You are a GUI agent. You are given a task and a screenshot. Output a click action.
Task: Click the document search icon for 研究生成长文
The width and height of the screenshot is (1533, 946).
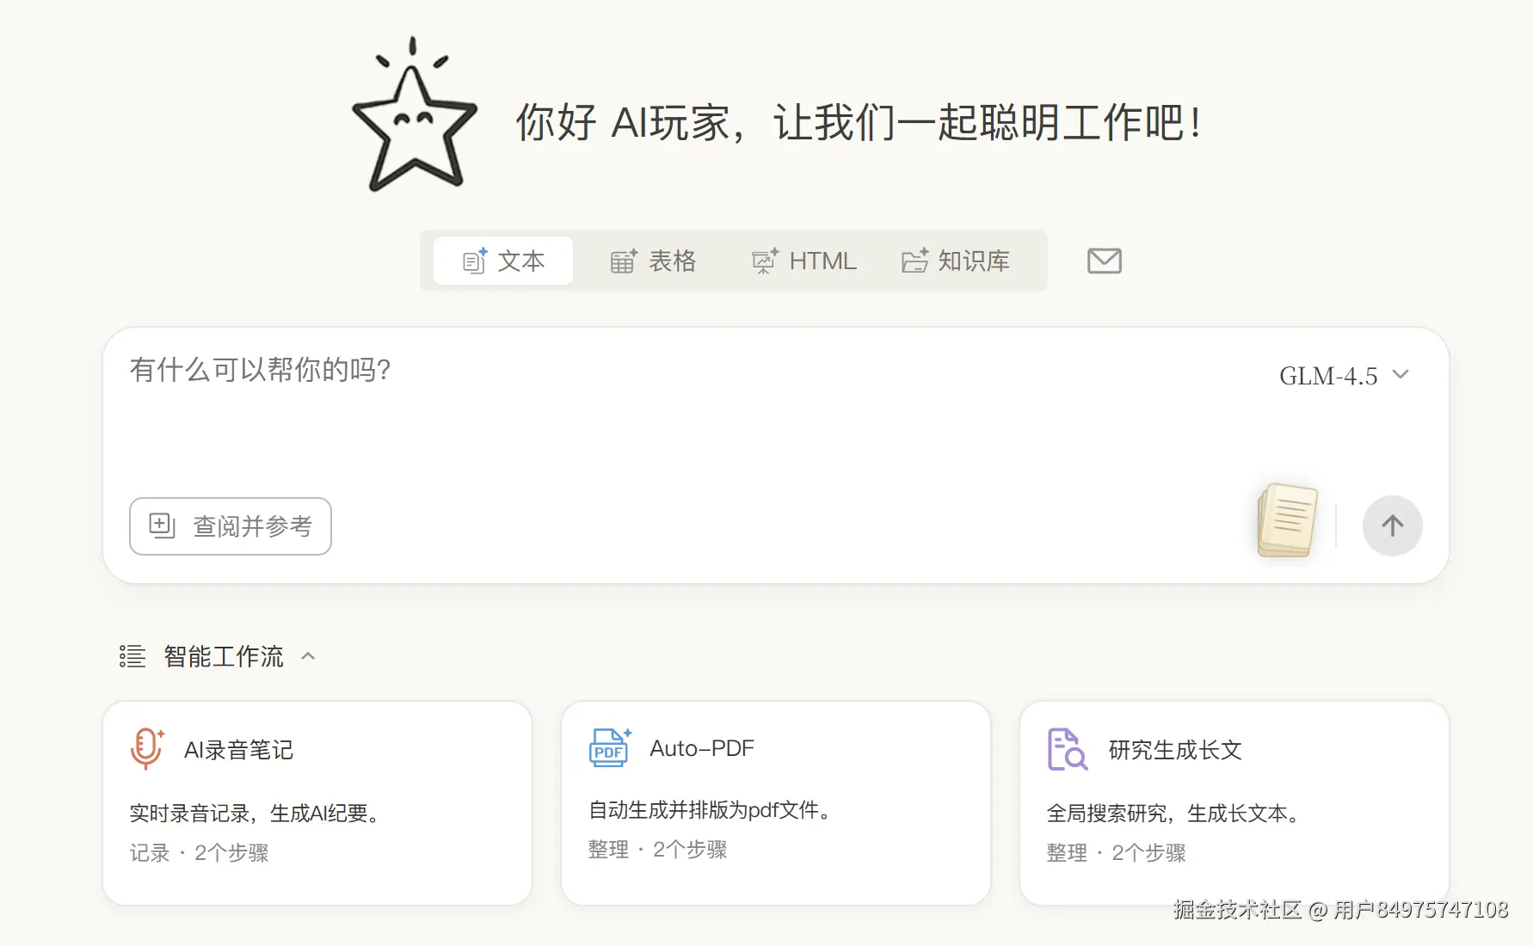click(x=1067, y=749)
